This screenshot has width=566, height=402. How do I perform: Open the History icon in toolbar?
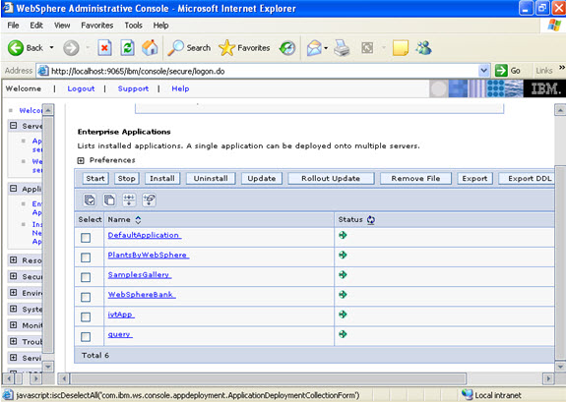coord(287,48)
